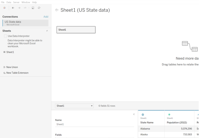Enable the Use Data Interpreter checkbox

pyautogui.click(x=5, y=36)
